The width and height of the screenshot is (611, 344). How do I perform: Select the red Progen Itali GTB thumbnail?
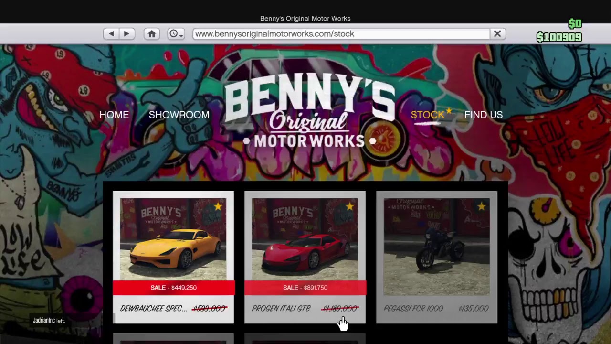pyautogui.click(x=305, y=239)
